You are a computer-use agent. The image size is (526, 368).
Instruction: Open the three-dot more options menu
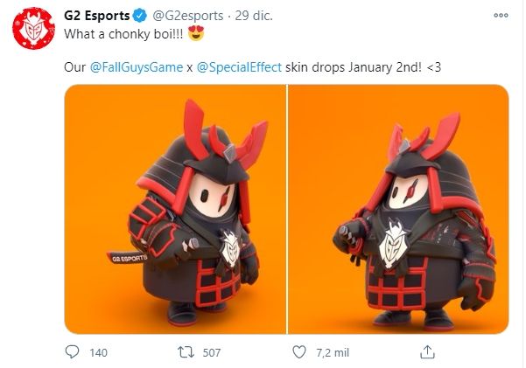pos(501,16)
